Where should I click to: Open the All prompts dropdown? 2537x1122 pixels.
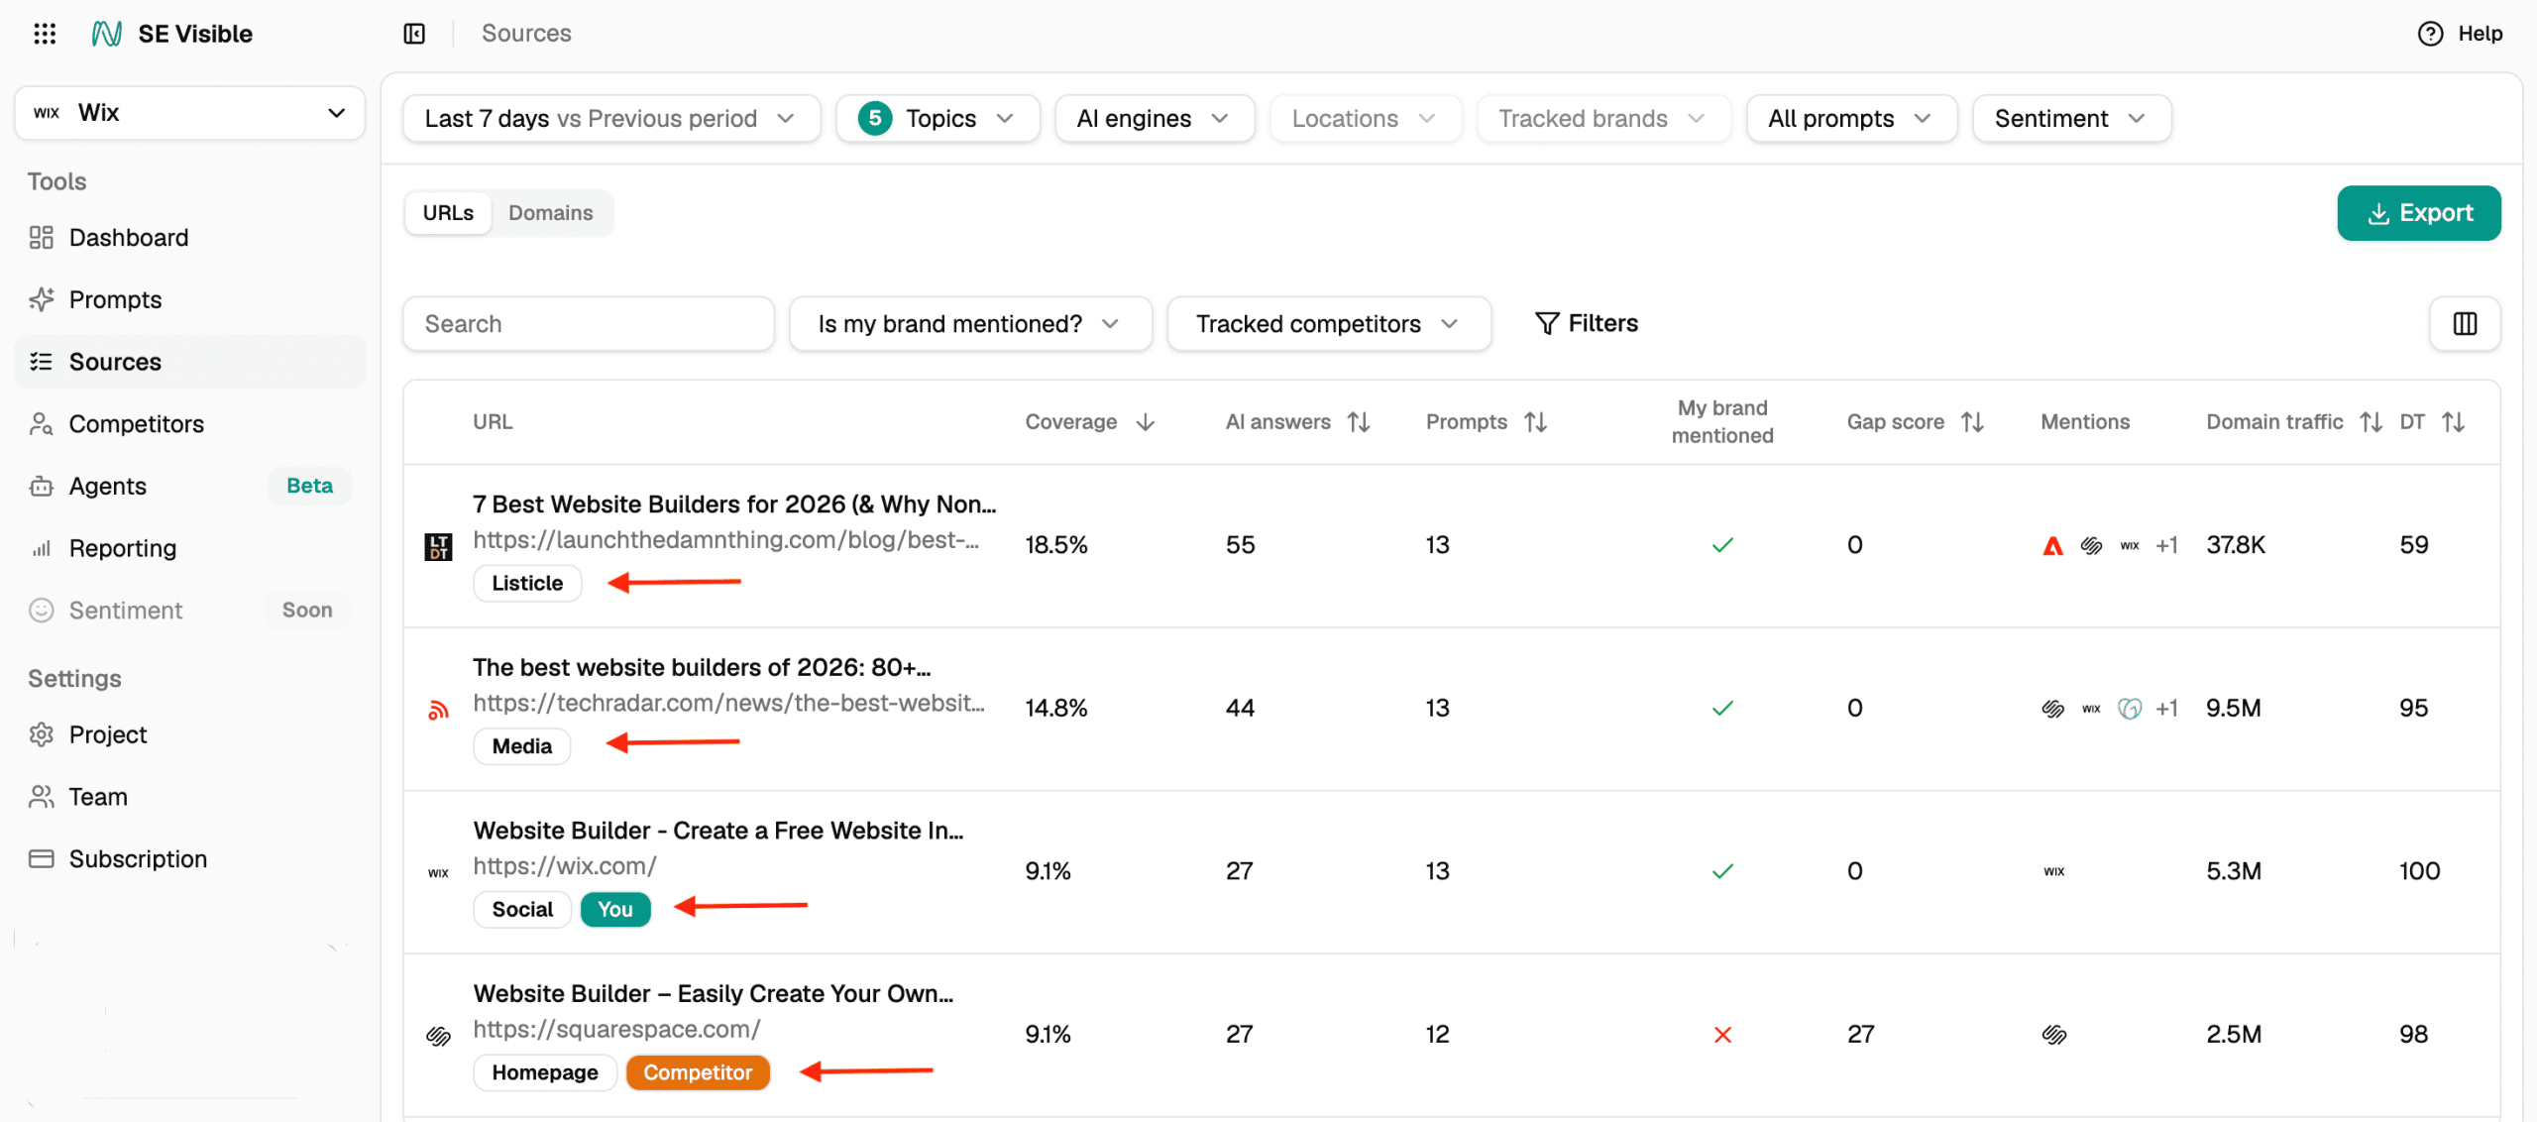1850,119
